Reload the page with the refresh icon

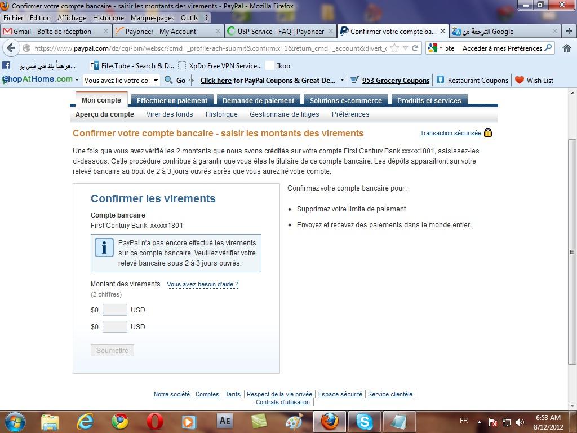pos(415,48)
